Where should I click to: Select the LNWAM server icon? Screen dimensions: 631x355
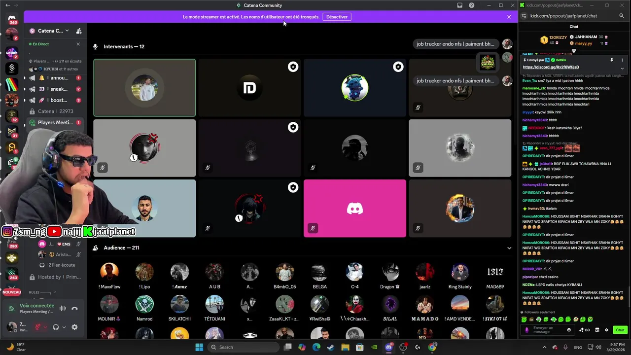12,52
